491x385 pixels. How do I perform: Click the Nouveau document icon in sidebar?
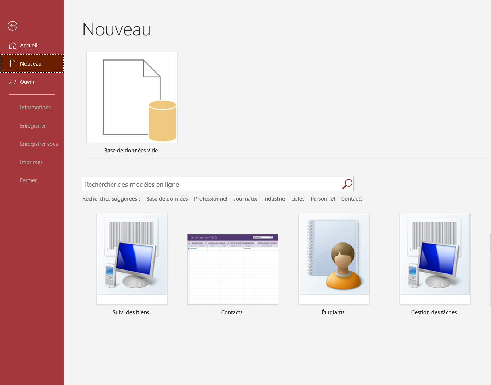point(13,63)
